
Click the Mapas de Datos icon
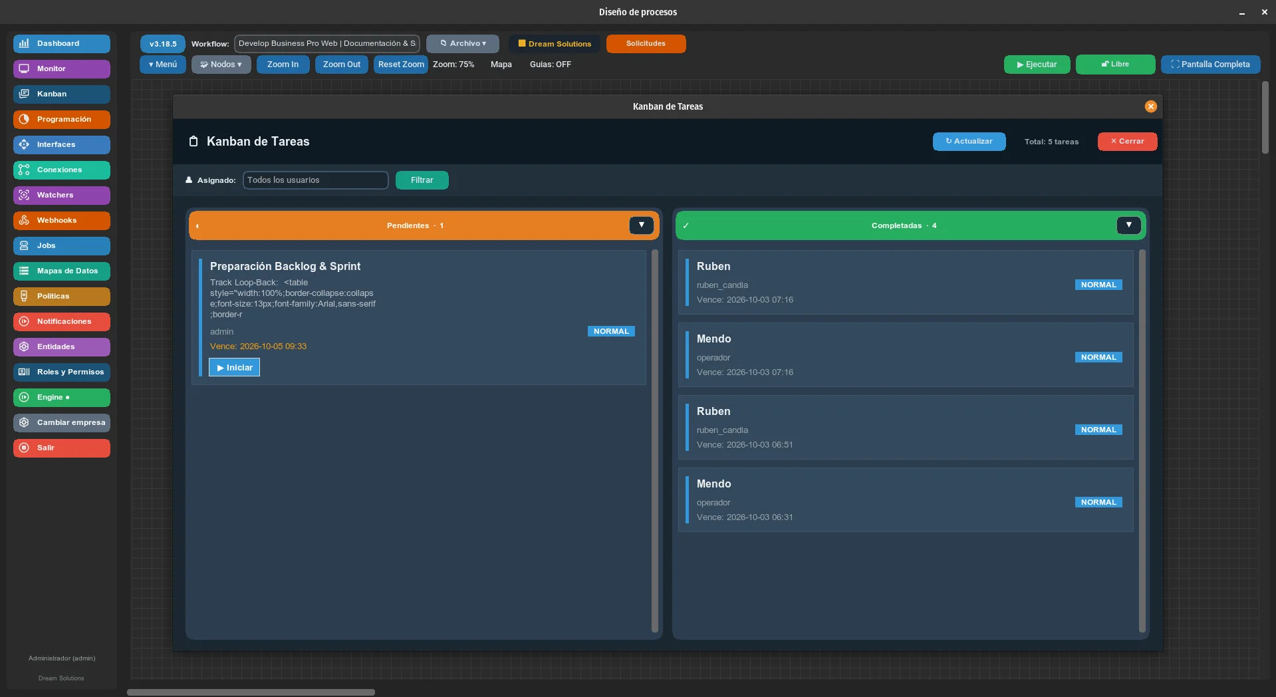[24, 271]
